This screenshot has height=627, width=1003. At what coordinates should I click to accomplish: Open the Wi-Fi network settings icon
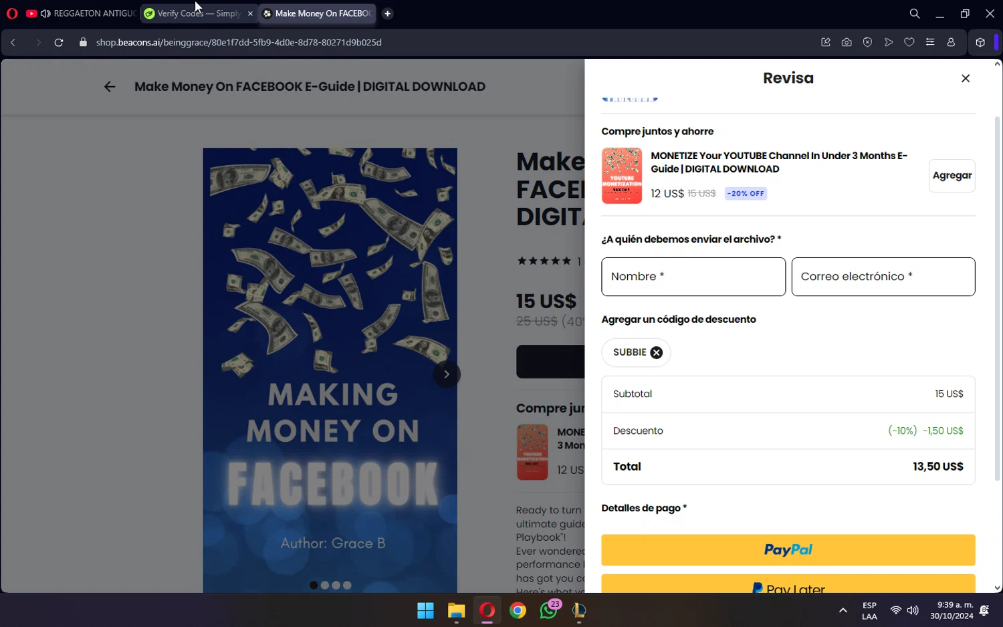895,610
